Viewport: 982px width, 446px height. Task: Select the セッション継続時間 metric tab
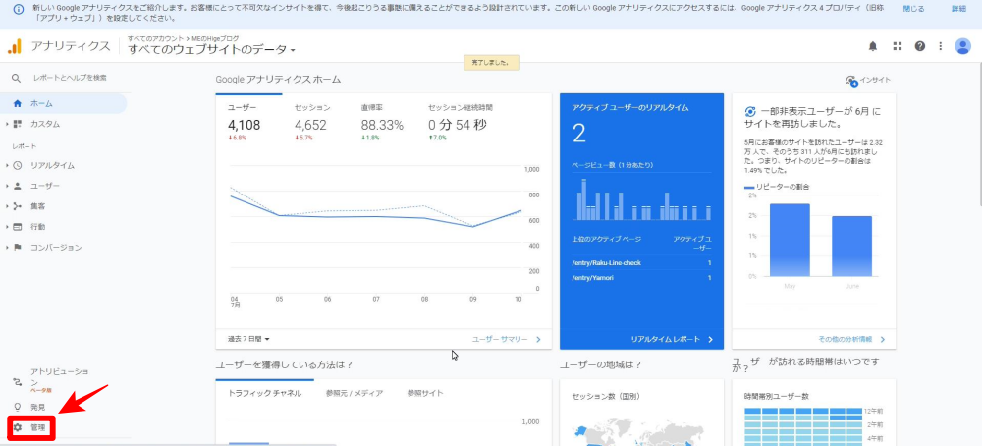(x=459, y=120)
